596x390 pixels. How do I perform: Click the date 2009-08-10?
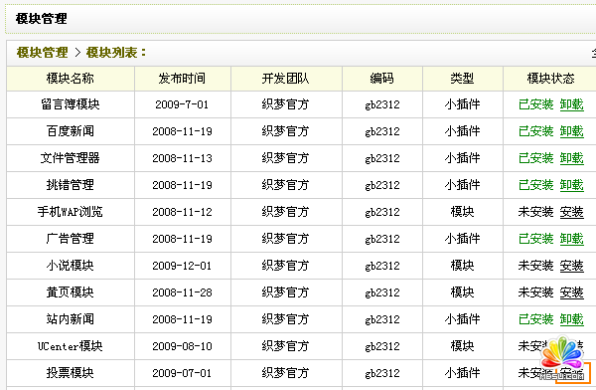(182, 346)
